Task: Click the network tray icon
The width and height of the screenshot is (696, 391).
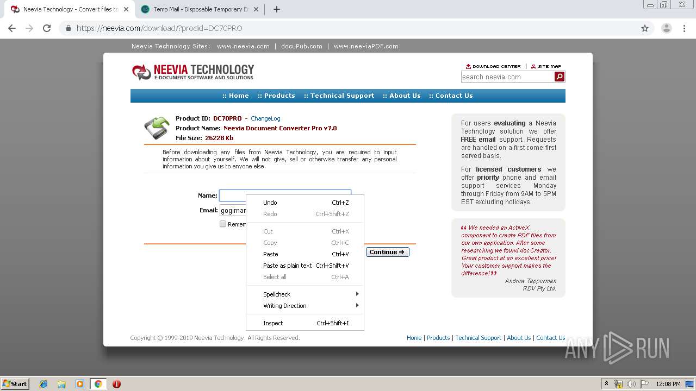Action: [x=618, y=384]
